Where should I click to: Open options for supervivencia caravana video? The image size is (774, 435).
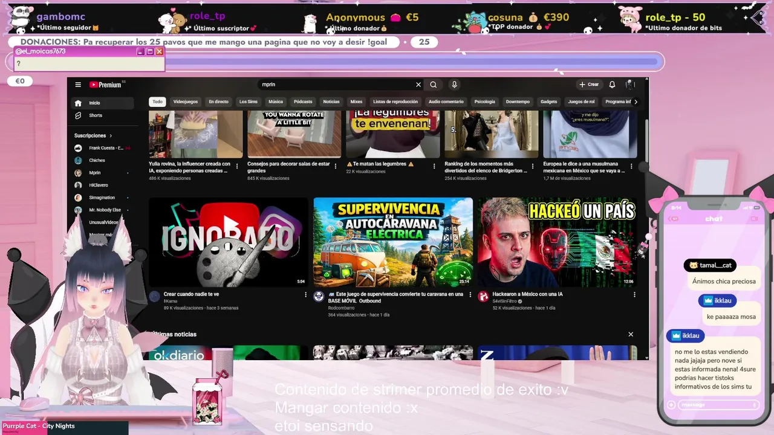point(470,295)
